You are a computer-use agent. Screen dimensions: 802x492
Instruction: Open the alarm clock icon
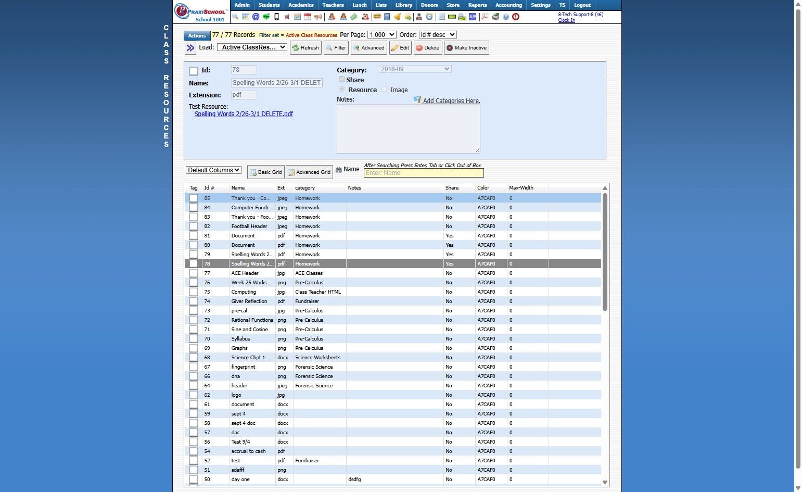click(x=429, y=17)
